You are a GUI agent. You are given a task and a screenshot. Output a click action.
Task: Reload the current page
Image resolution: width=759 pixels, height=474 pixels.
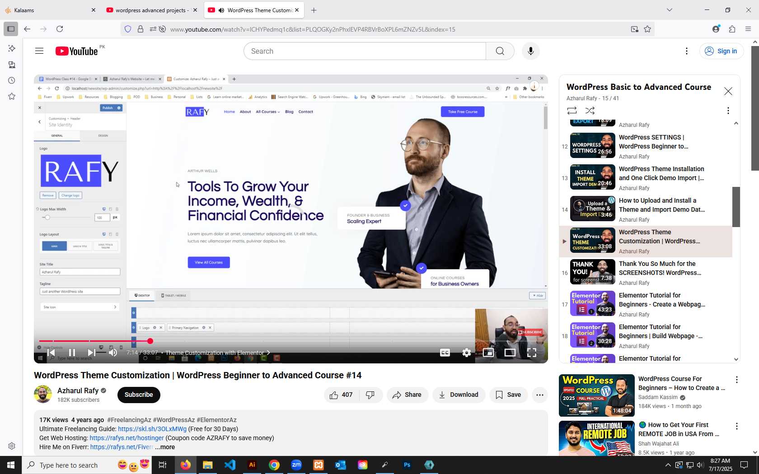coord(60,29)
